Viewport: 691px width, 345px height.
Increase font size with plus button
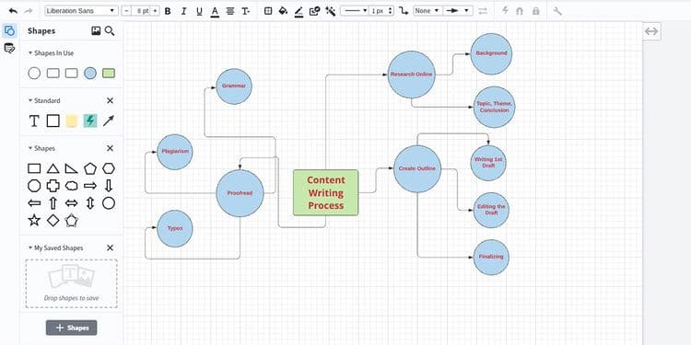coord(155,11)
